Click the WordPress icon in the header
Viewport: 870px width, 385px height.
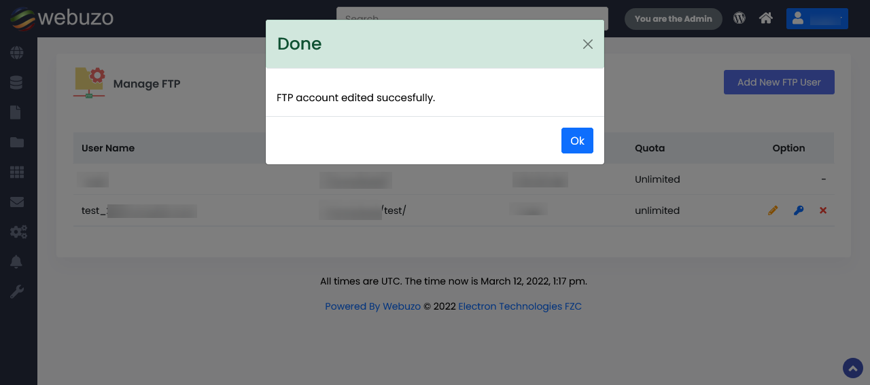point(739,18)
